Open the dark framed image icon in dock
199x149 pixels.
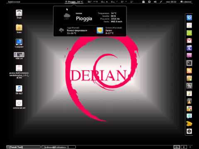[x=189, y=86]
